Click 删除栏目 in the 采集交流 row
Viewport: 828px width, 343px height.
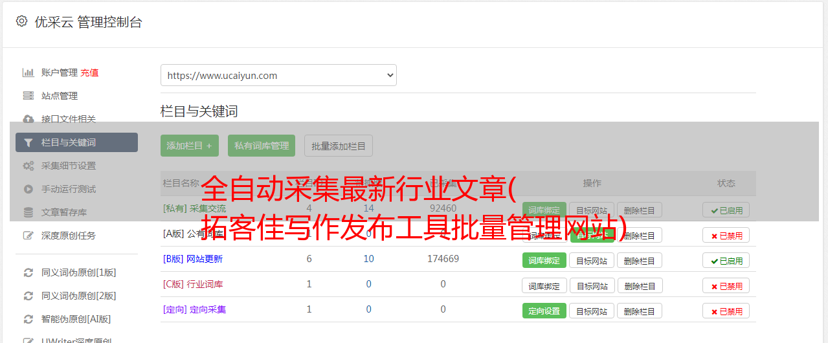point(640,210)
